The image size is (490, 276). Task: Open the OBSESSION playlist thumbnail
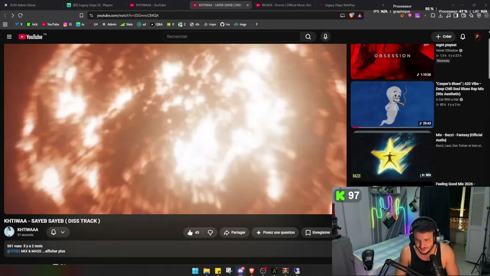[x=392, y=61]
